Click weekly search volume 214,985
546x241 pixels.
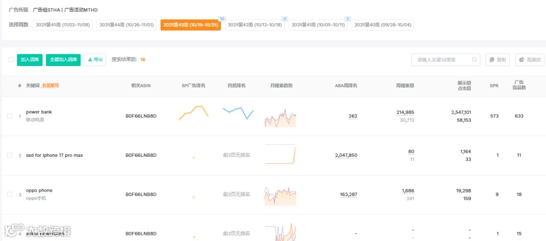click(405, 112)
